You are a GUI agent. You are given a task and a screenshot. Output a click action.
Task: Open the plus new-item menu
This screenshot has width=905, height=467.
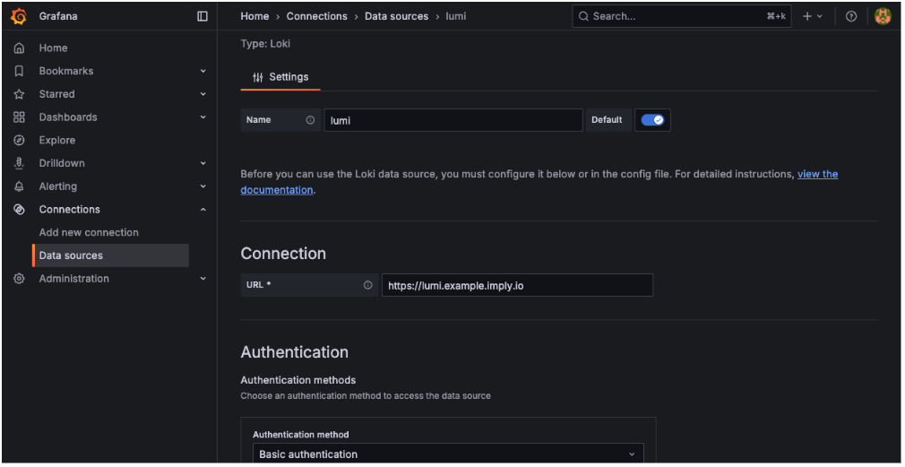pyautogui.click(x=812, y=16)
